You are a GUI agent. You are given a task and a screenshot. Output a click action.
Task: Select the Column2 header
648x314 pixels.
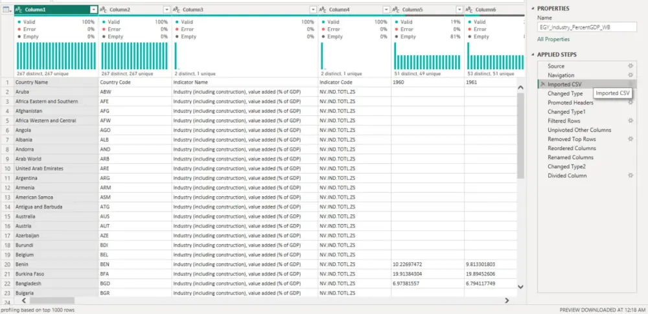[x=135, y=10]
